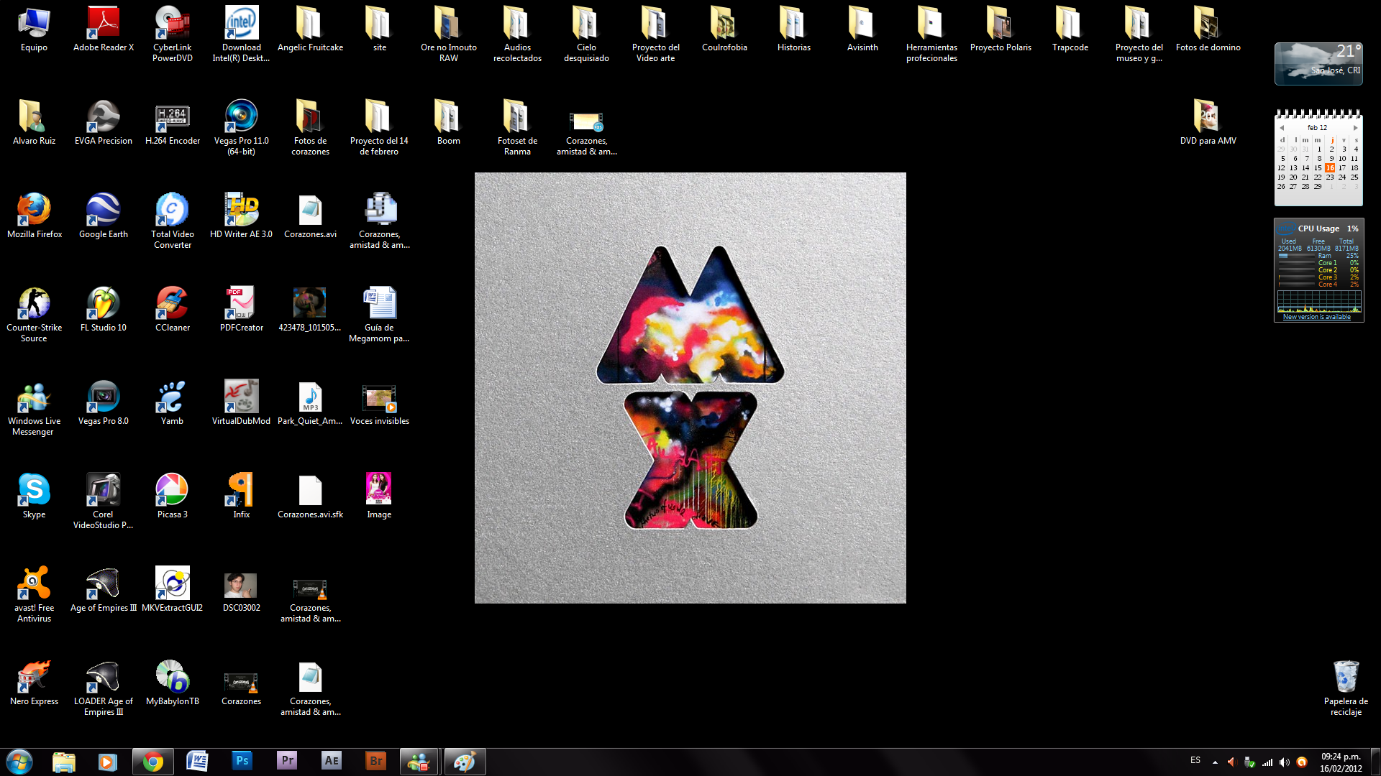Launch EVGA Precision shortcut
The image size is (1381, 776).
[103, 122]
